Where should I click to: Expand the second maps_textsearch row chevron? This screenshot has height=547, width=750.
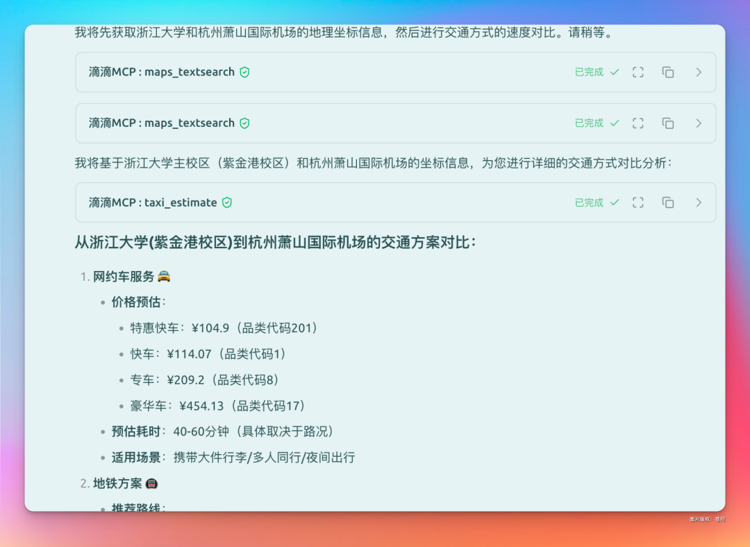click(x=699, y=123)
